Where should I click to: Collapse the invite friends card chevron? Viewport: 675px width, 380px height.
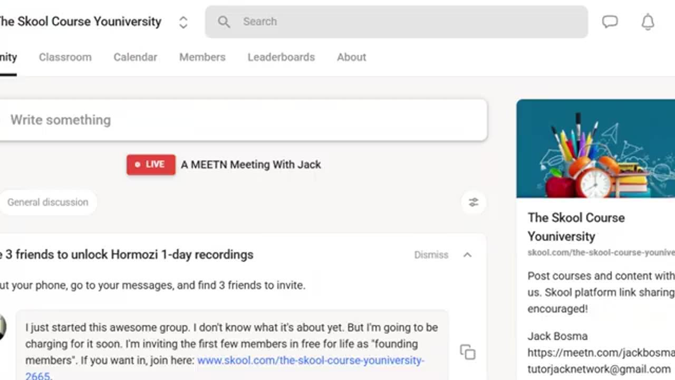(x=467, y=255)
